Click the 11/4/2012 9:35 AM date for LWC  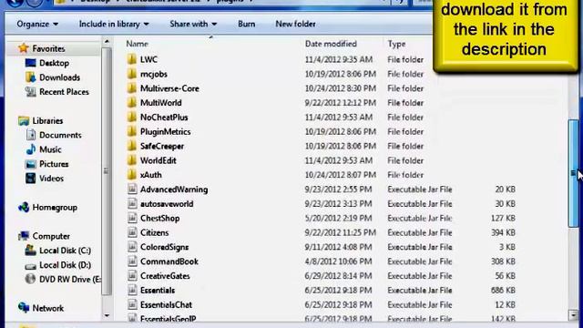339,59
